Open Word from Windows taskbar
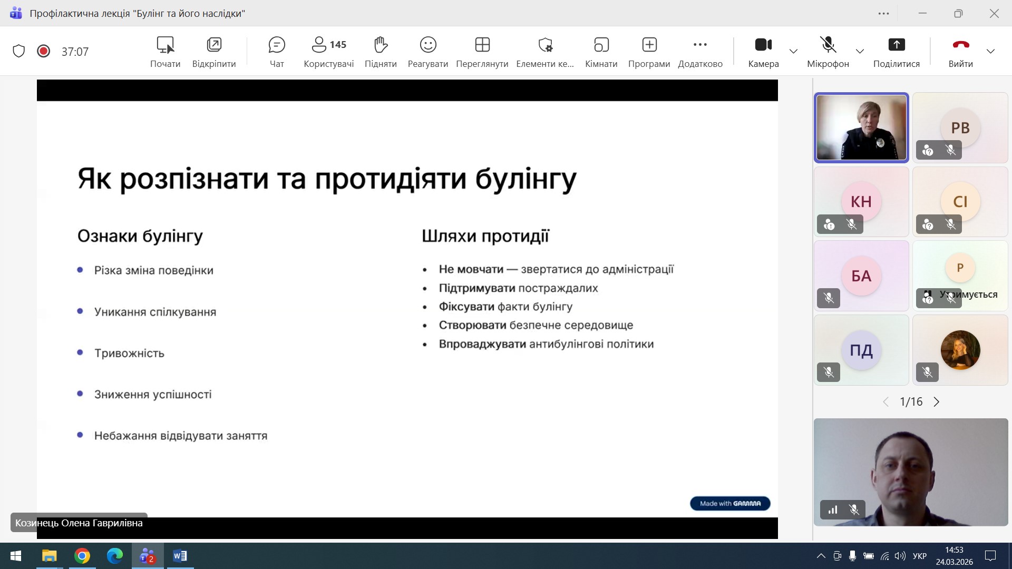The image size is (1012, 569). tap(180, 556)
